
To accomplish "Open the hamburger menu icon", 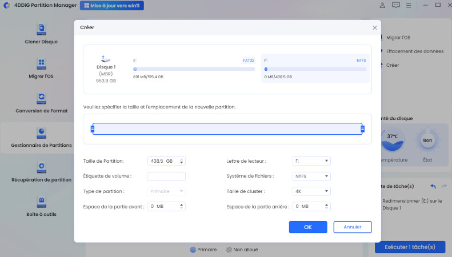I will tap(409, 5).
